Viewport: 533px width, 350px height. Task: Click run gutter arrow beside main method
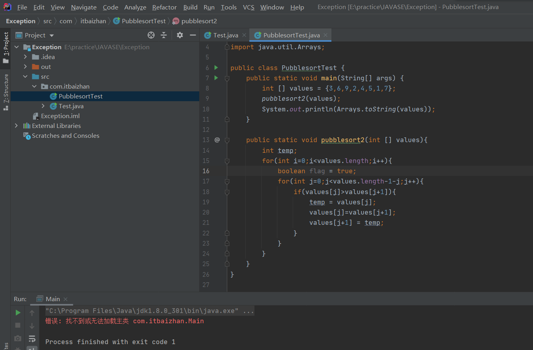point(216,78)
